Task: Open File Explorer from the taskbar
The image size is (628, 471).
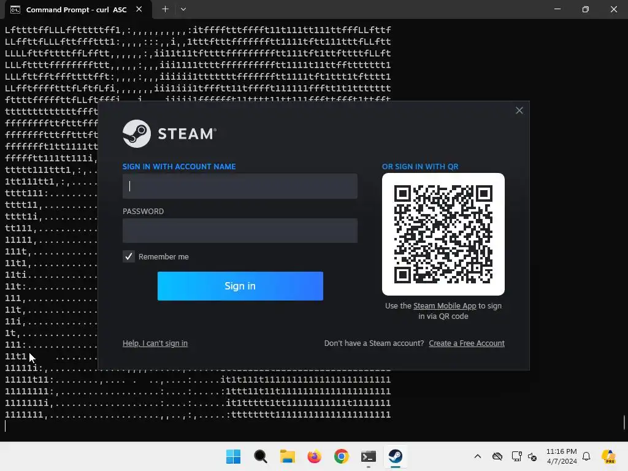Action: (288, 456)
